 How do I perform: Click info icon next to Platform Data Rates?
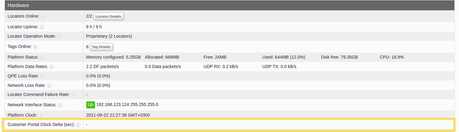(52, 67)
